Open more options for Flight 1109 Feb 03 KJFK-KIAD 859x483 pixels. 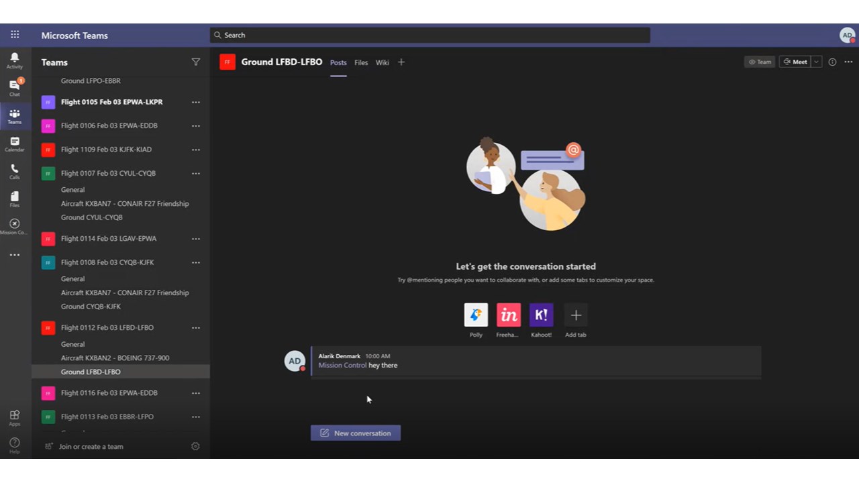coord(196,150)
